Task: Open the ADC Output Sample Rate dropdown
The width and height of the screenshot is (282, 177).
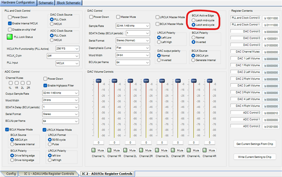Action: (60, 93)
